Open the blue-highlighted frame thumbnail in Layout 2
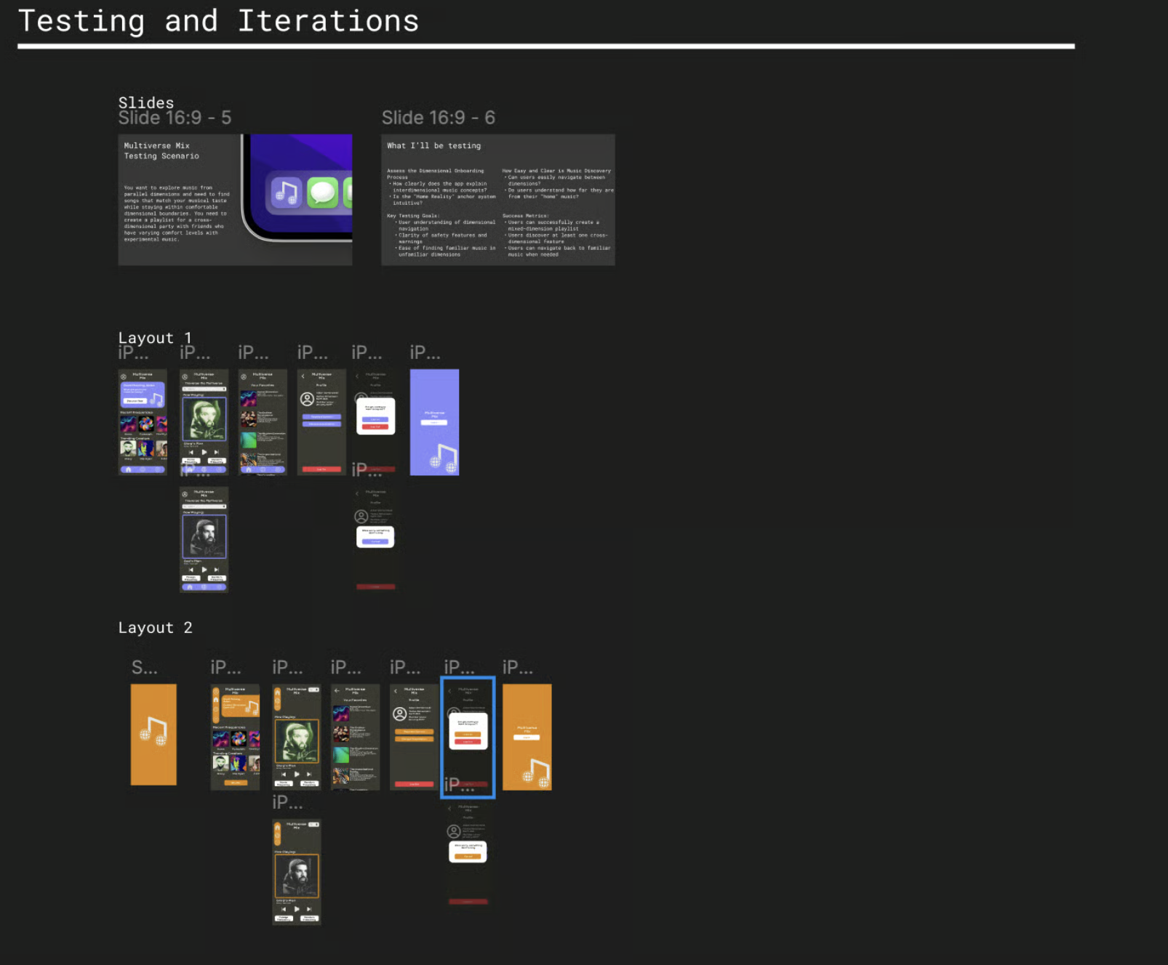The height and width of the screenshot is (965, 1168). 468,736
